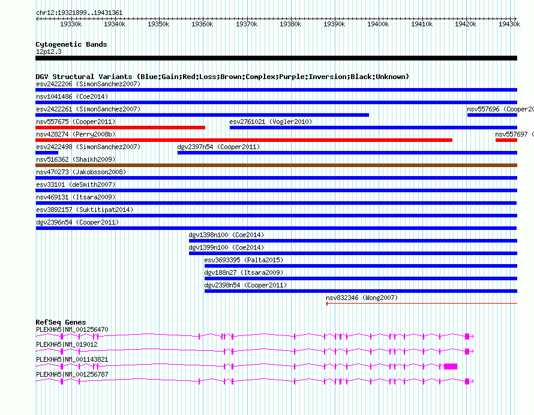
Task: Open nsv470273 (Jakobsson2008) variant label
Action: 81,172
